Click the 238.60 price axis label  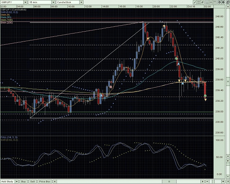coord(219,133)
